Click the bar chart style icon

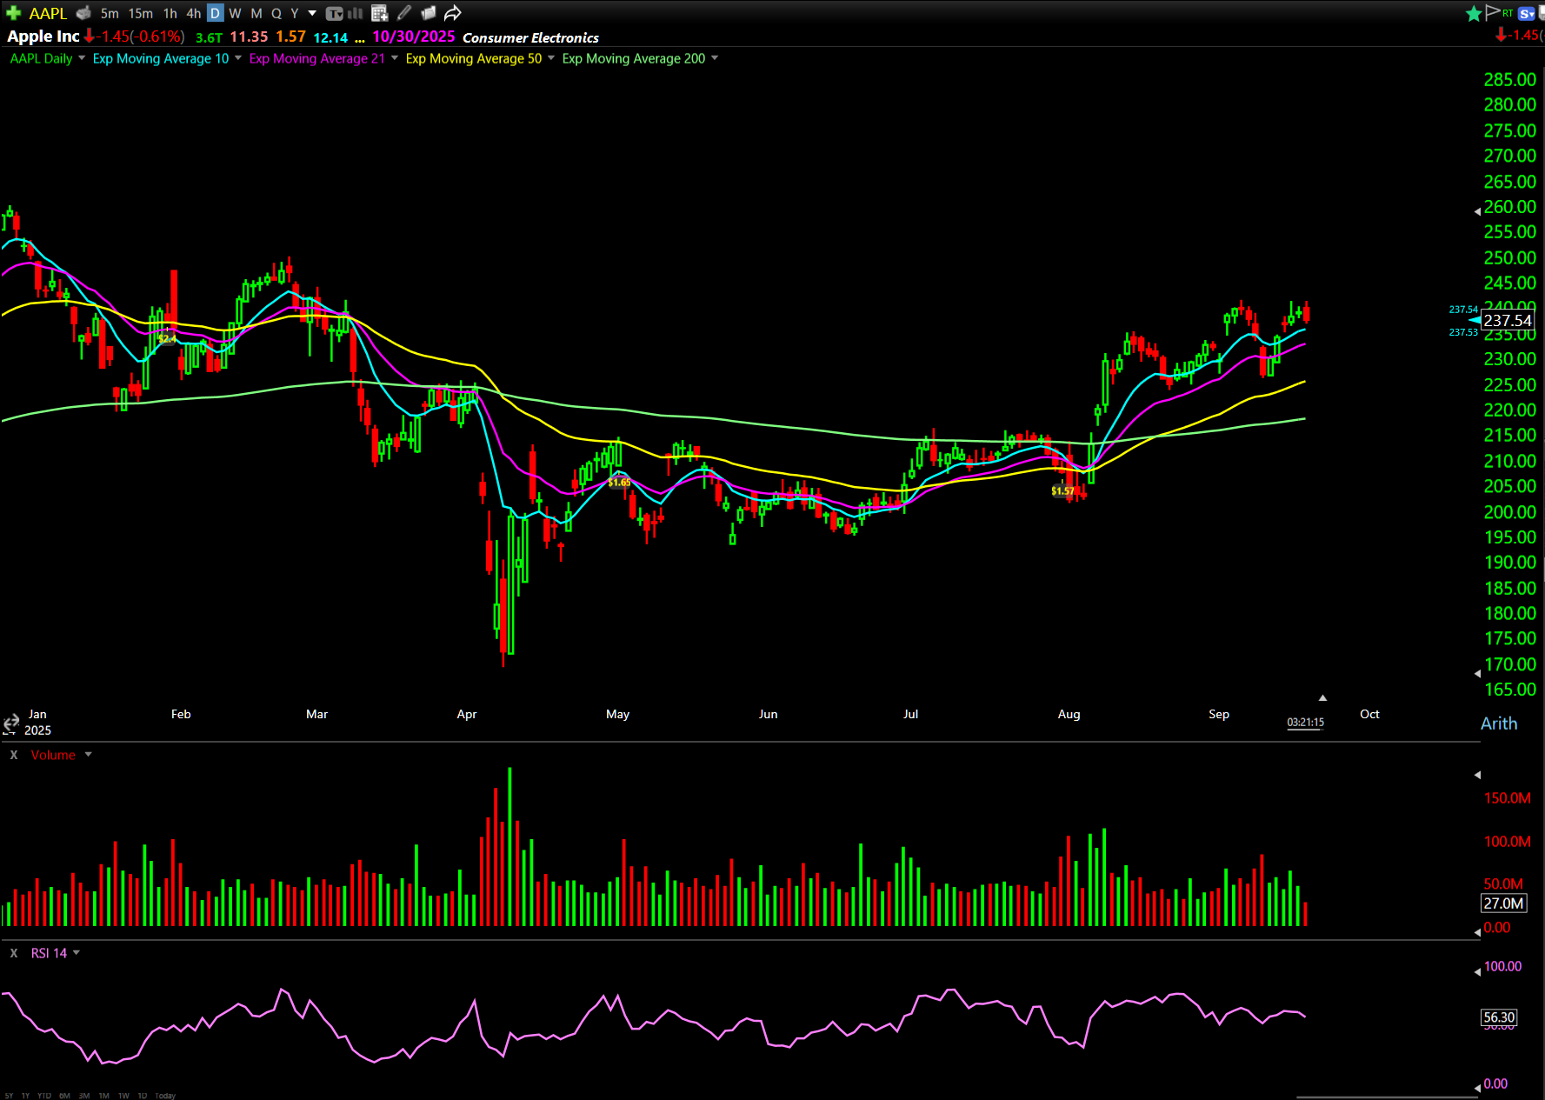[356, 13]
